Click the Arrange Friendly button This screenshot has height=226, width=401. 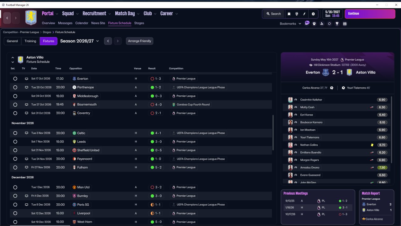coord(139,41)
